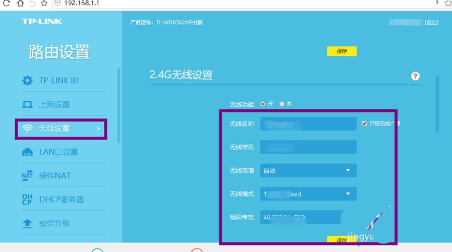Screen dimensions: 452x252
Task: Click the right content scrollbar
Action: click(437, 104)
